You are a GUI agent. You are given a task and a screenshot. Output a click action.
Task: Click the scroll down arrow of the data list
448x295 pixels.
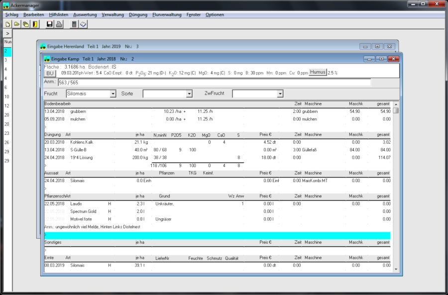[x=396, y=269]
